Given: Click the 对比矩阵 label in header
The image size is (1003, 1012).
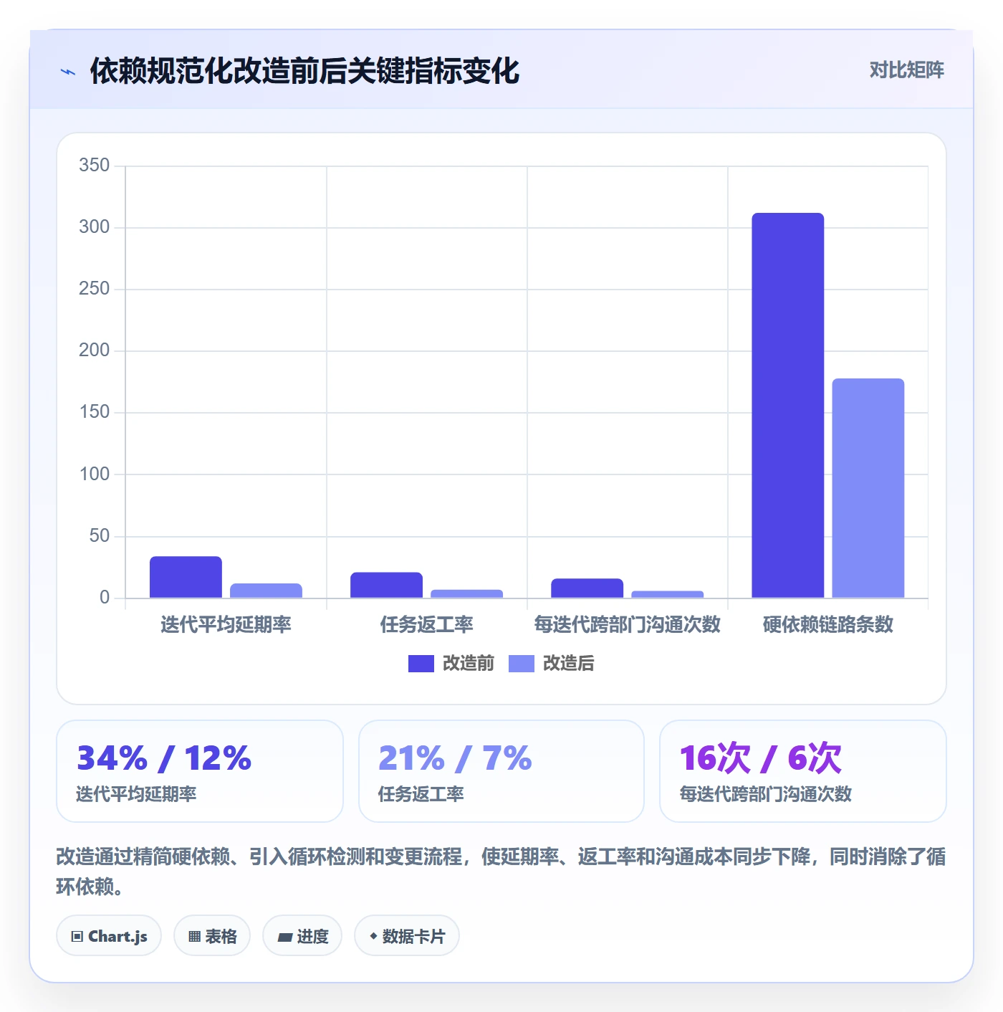Looking at the screenshot, I should tap(906, 70).
